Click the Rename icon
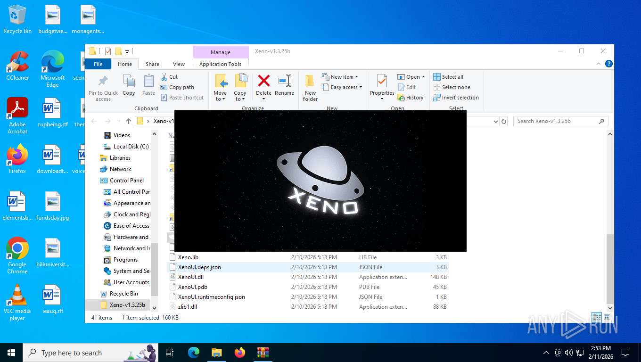Image resolution: width=641 pixels, height=362 pixels. pos(284,81)
